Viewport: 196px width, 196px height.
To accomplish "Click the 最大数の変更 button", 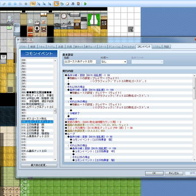I will [x=39, y=166].
